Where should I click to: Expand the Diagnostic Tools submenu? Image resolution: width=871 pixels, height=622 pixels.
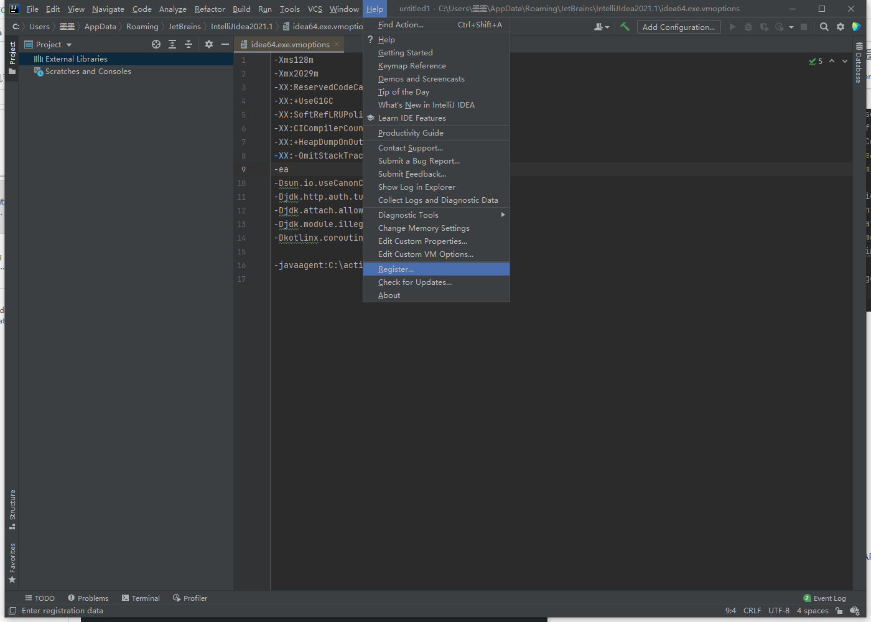[503, 215]
